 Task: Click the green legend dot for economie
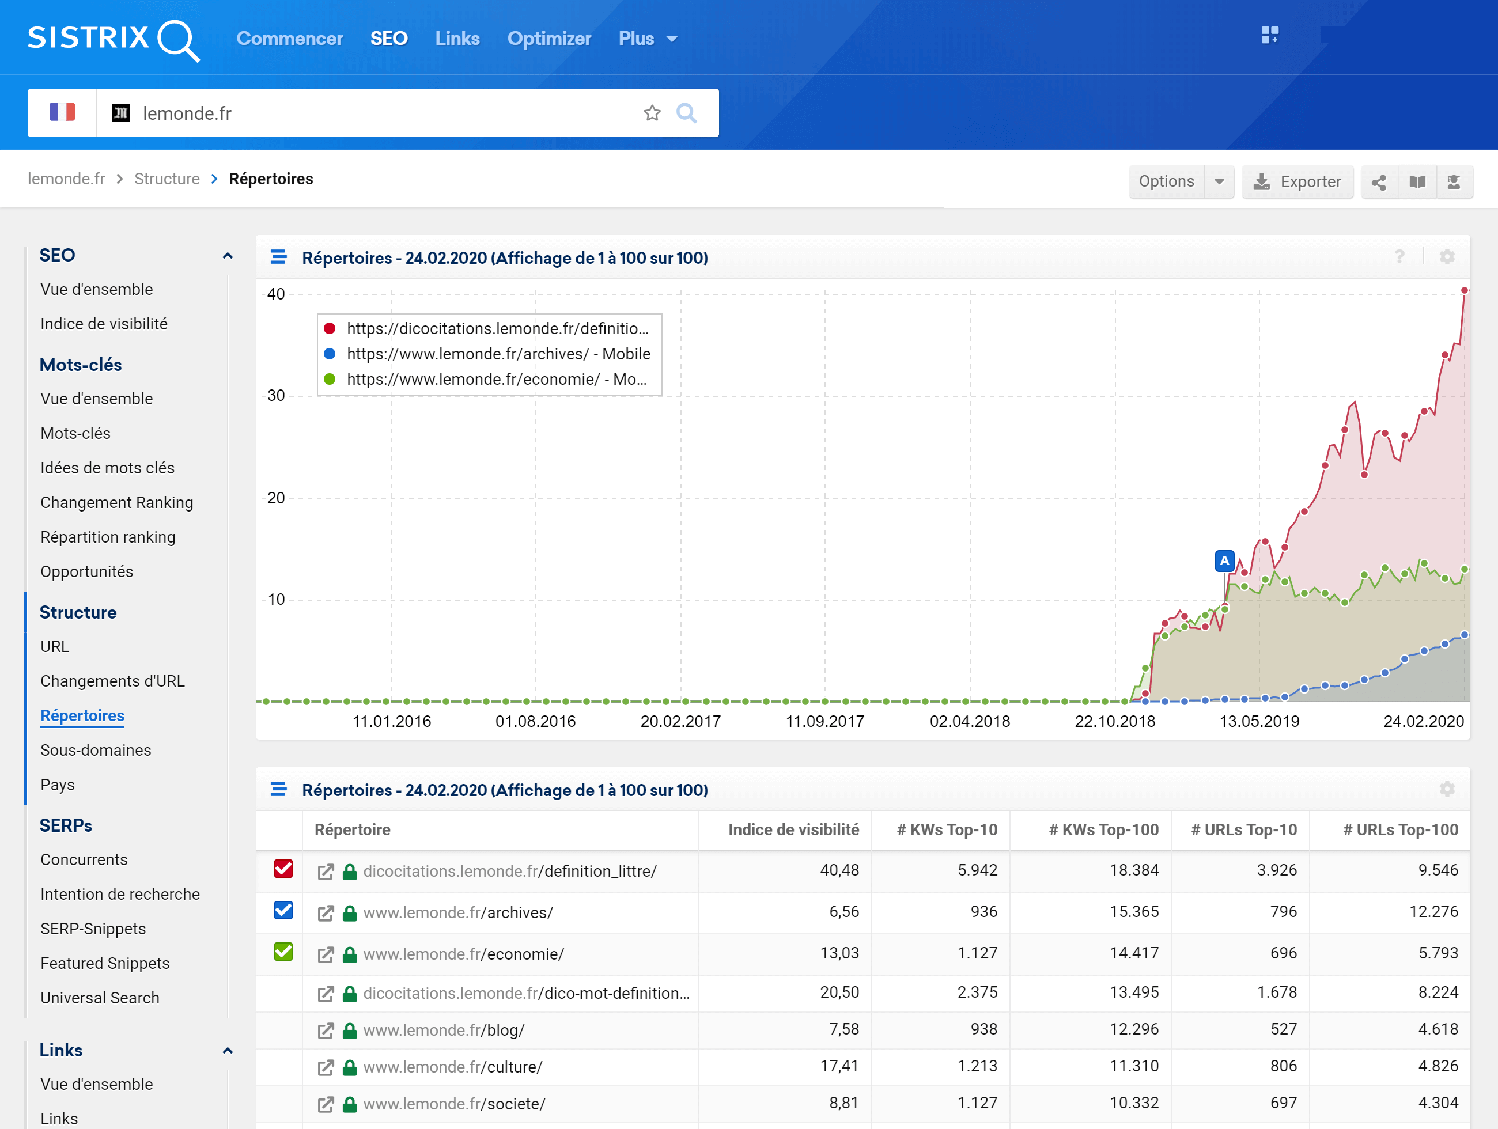[x=329, y=380]
